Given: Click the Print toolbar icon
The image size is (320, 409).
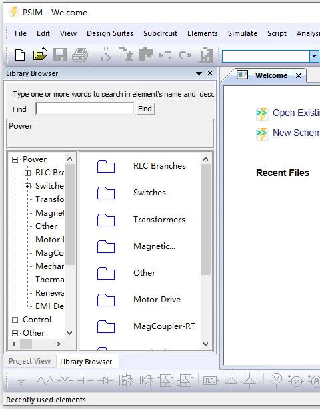Looking at the screenshot, I should tap(80, 55).
